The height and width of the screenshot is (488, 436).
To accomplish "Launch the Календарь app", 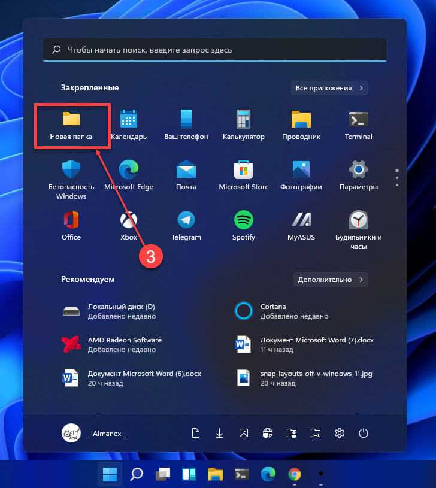I will point(129,125).
